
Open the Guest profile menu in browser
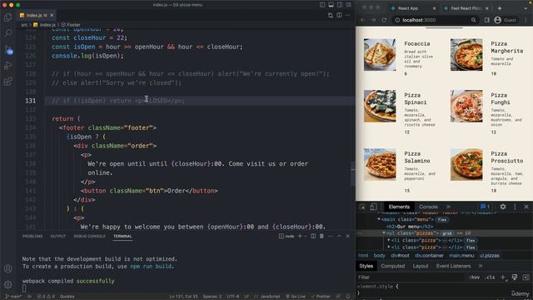pyautogui.click(x=506, y=20)
